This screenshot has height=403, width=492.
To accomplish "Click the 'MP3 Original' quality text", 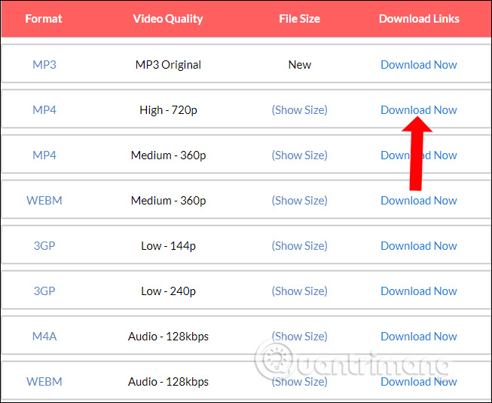I will (168, 65).
